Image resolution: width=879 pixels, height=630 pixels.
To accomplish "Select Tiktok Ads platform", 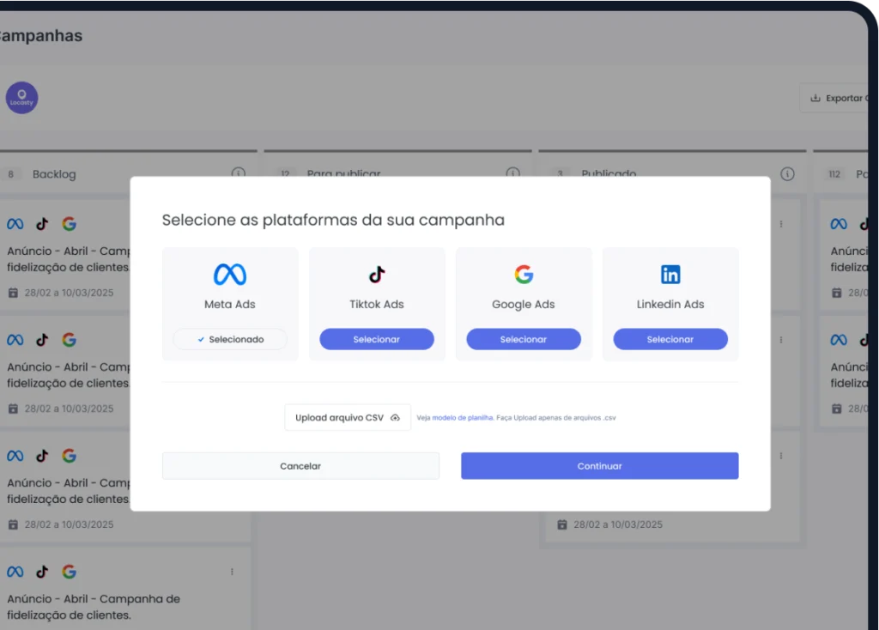I will (377, 339).
